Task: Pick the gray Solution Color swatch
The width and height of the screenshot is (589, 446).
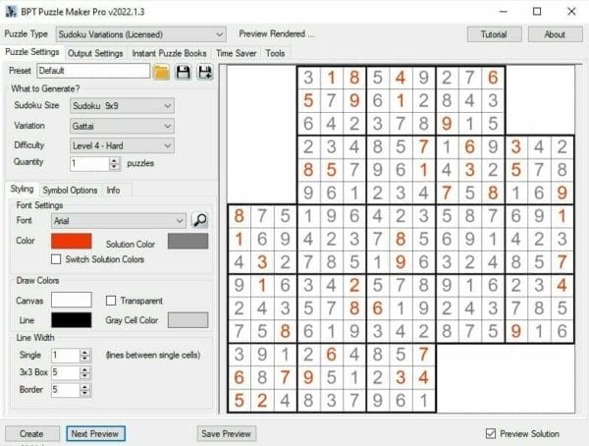Action: 187,241
